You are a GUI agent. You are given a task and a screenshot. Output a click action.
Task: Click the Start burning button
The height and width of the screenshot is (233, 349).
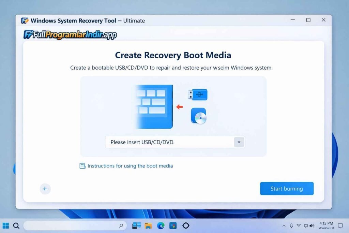tap(287, 189)
